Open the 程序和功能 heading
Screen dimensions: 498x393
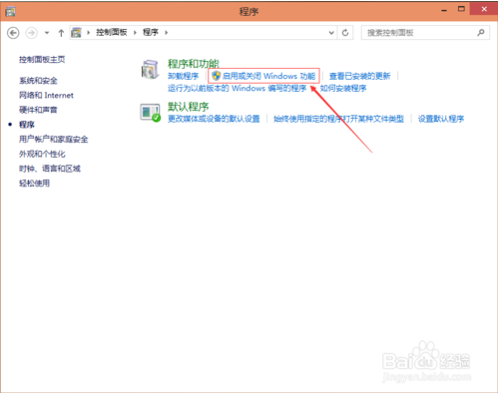click(194, 64)
